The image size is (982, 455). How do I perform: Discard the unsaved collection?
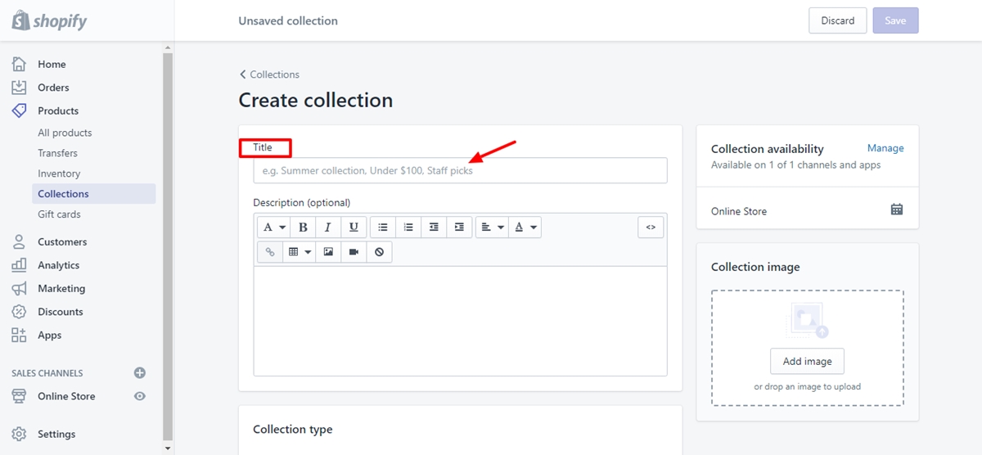click(837, 20)
